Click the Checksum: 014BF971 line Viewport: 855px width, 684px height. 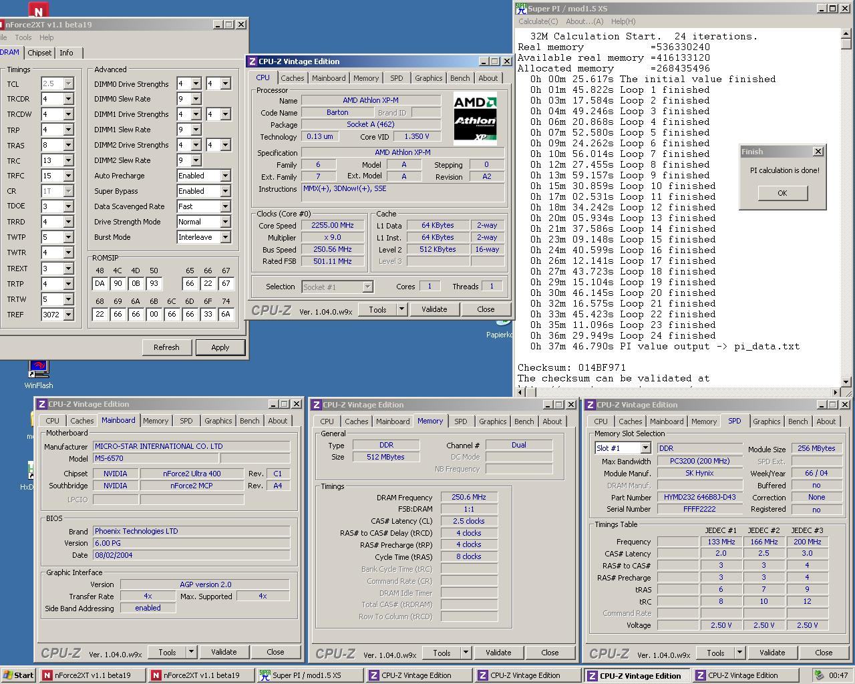click(x=572, y=367)
